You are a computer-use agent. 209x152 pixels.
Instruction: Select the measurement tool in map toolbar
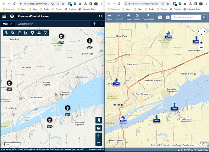tap(26, 33)
